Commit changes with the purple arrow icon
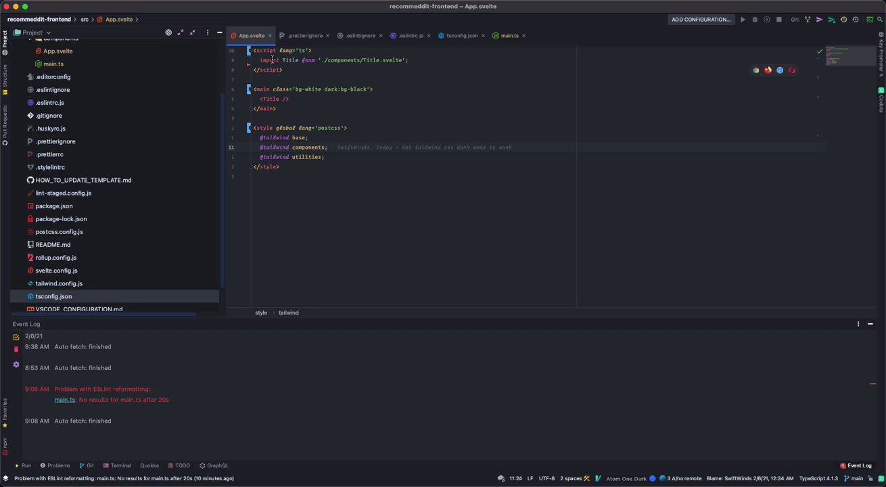The height and width of the screenshot is (487, 886). click(x=820, y=20)
